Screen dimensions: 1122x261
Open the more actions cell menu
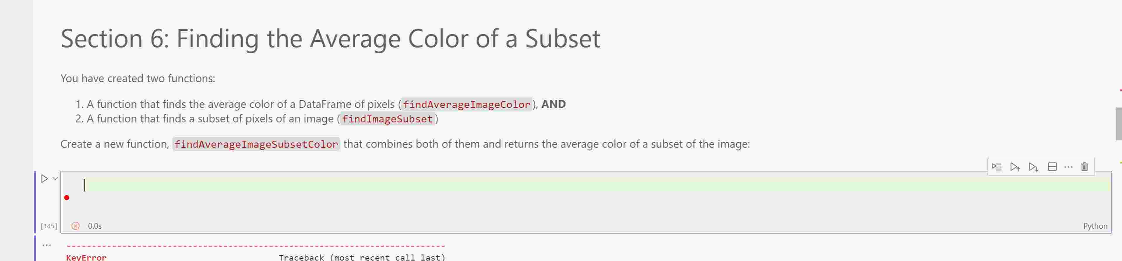click(x=1069, y=167)
